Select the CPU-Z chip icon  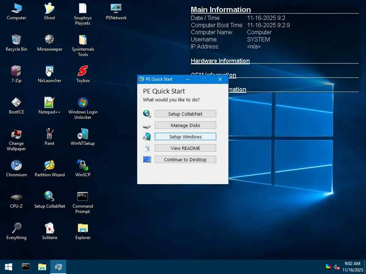point(16,200)
